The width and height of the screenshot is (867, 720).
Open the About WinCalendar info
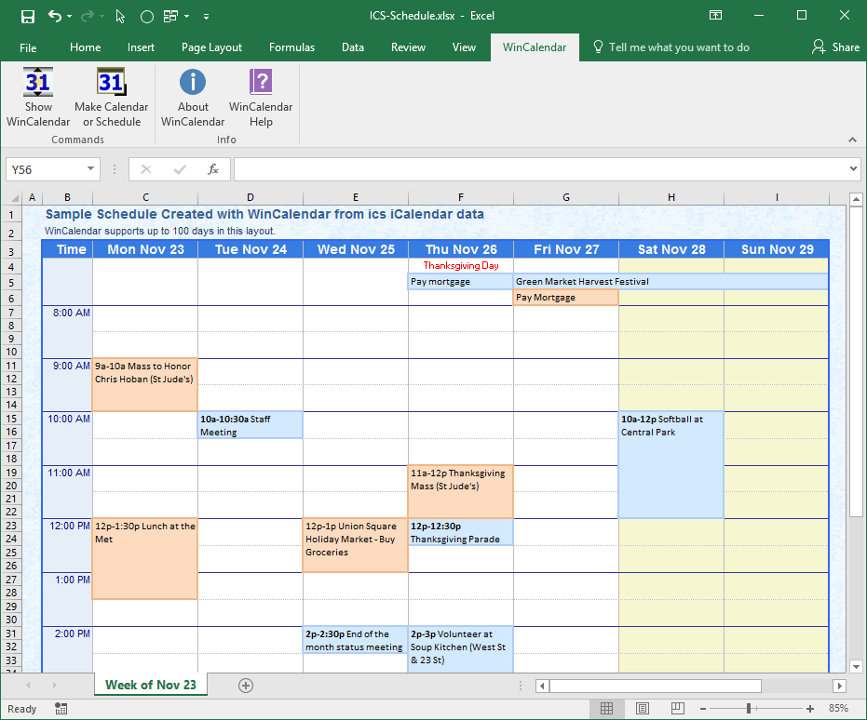pos(193,84)
